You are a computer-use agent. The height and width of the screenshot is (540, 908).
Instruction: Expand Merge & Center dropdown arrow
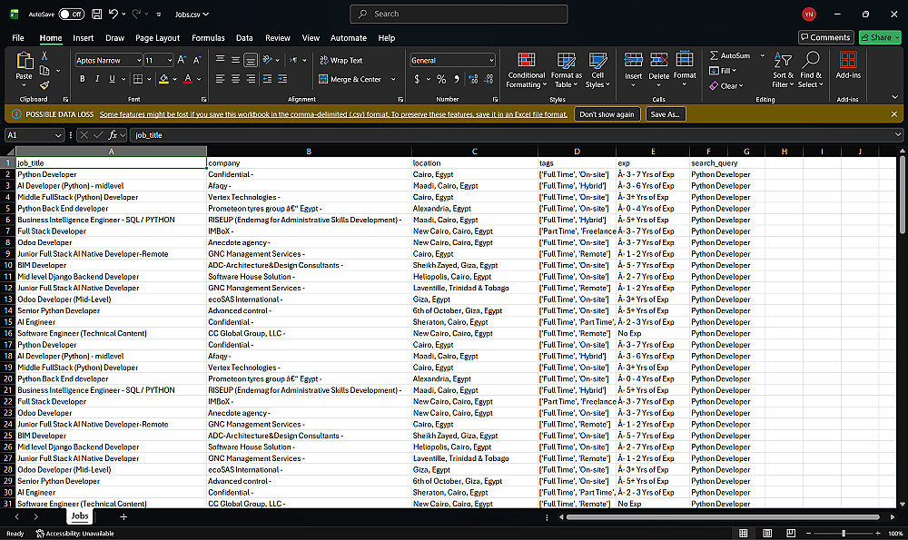(x=393, y=79)
